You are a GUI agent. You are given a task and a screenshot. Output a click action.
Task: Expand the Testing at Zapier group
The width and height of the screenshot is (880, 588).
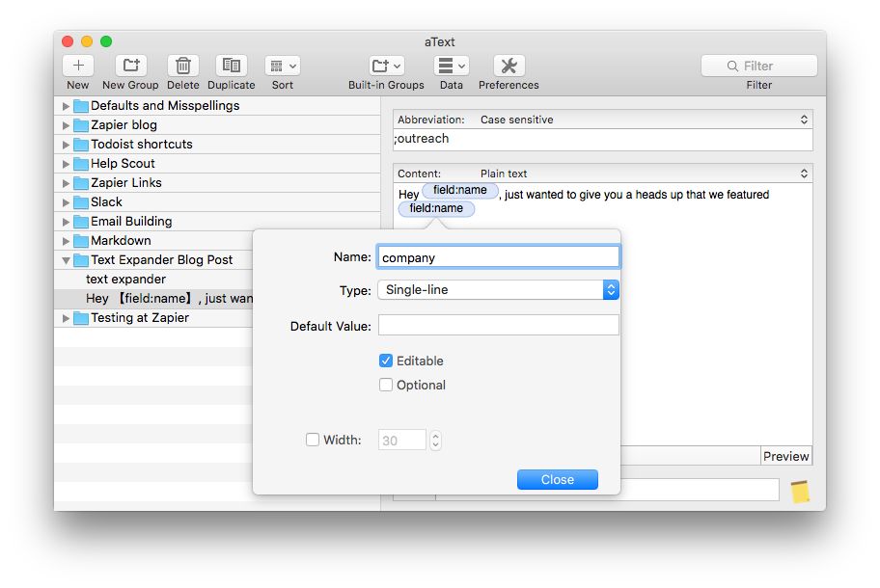[66, 318]
